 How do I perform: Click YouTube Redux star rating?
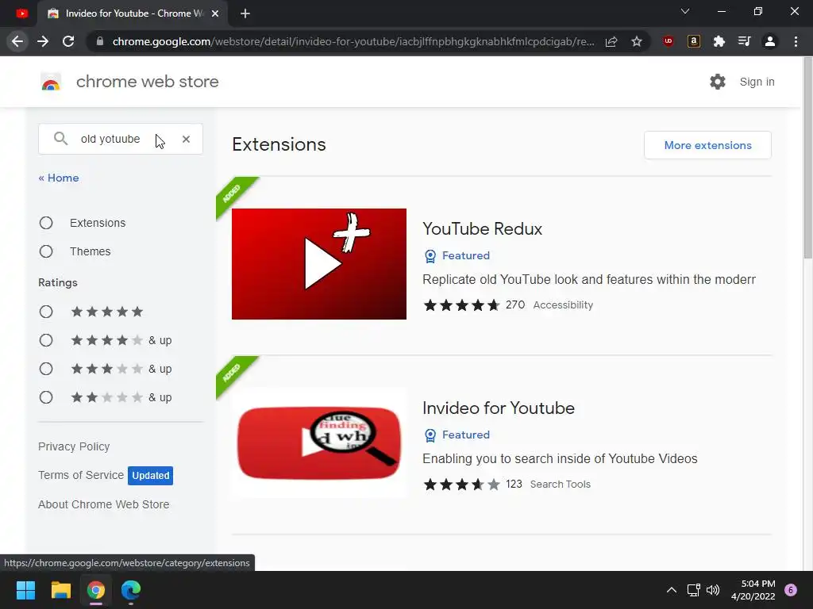pos(461,305)
